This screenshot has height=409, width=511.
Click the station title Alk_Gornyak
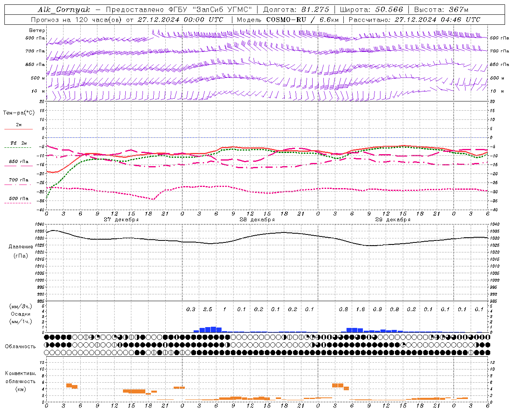coord(64,10)
